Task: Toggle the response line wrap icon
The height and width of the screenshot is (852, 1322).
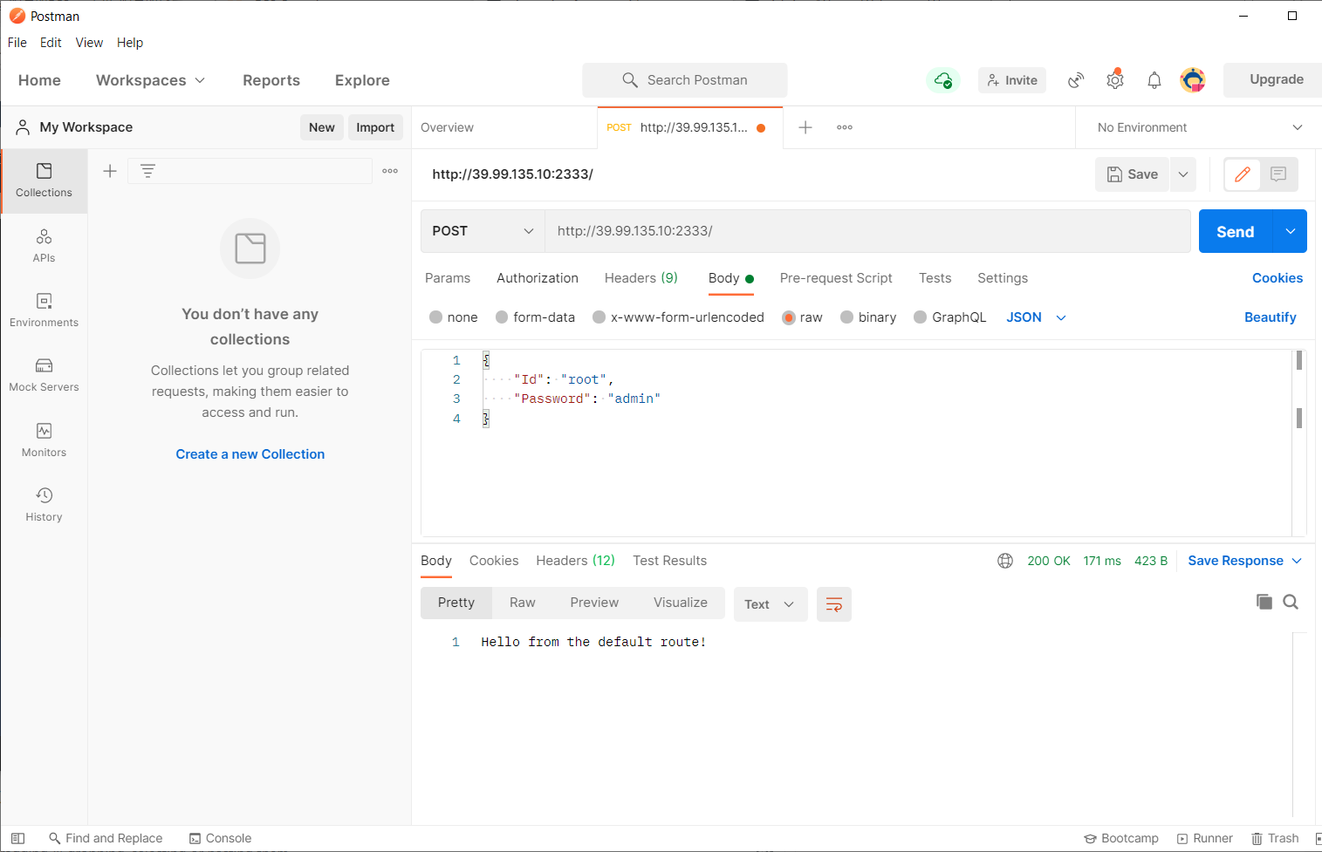Action: (x=834, y=604)
